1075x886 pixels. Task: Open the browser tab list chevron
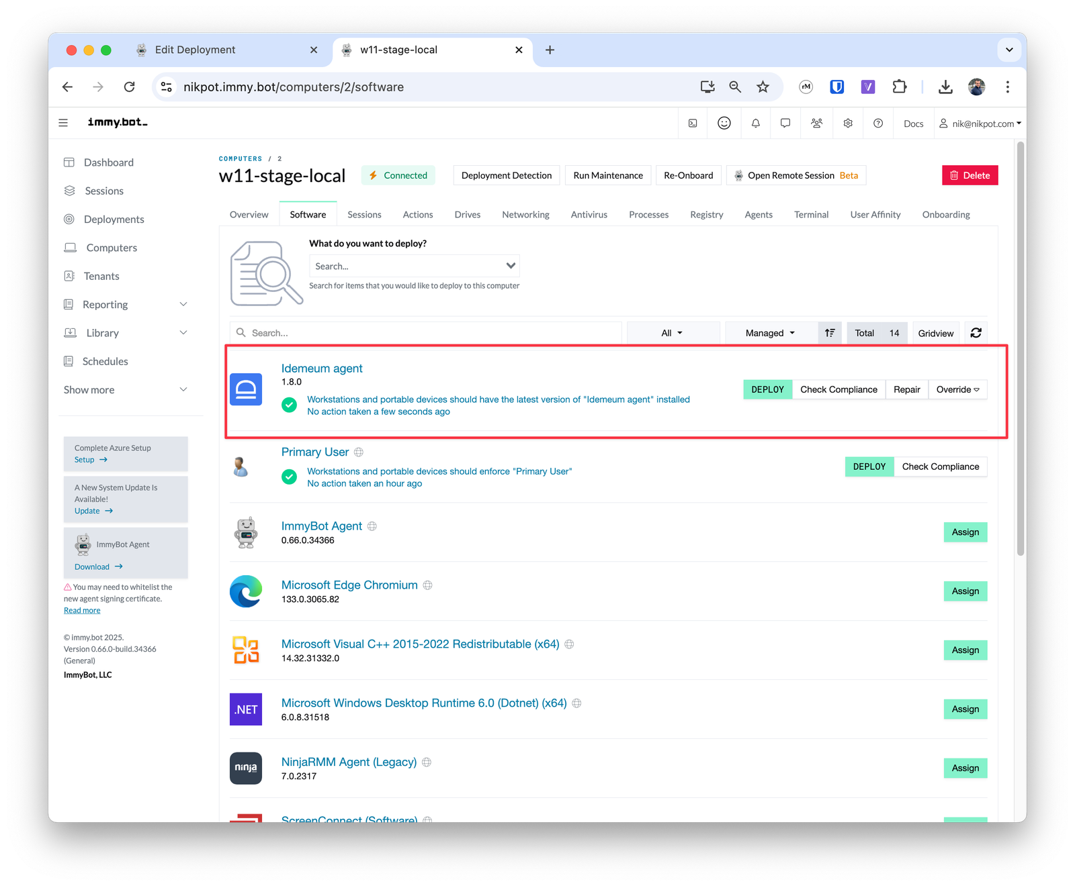pyautogui.click(x=1009, y=50)
